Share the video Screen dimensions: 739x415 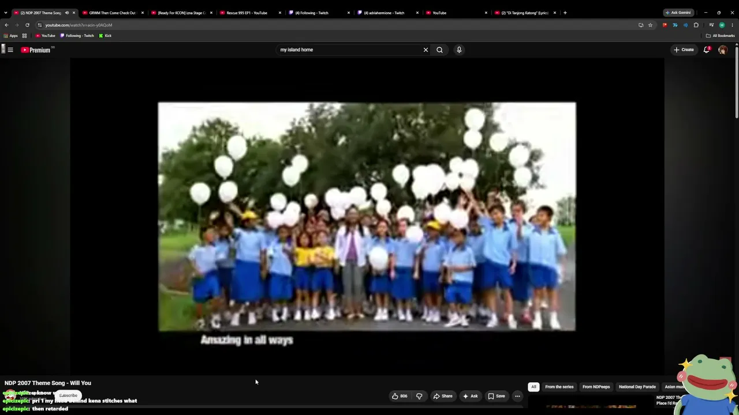[443, 396]
